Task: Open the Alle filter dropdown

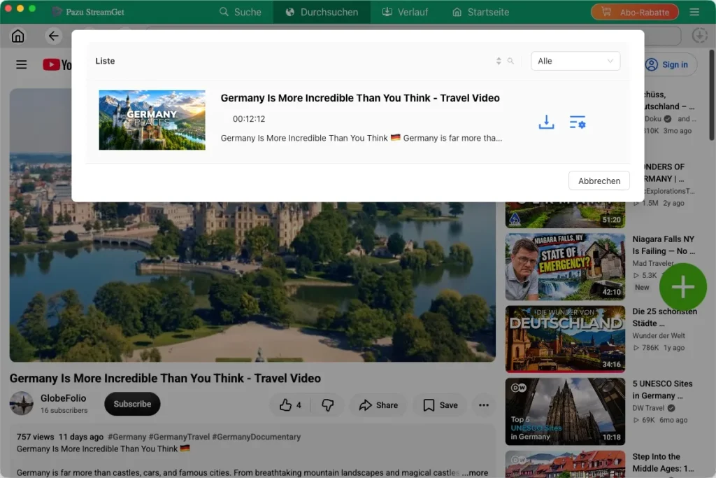Action: pyautogui.click(x=575, y=61)
